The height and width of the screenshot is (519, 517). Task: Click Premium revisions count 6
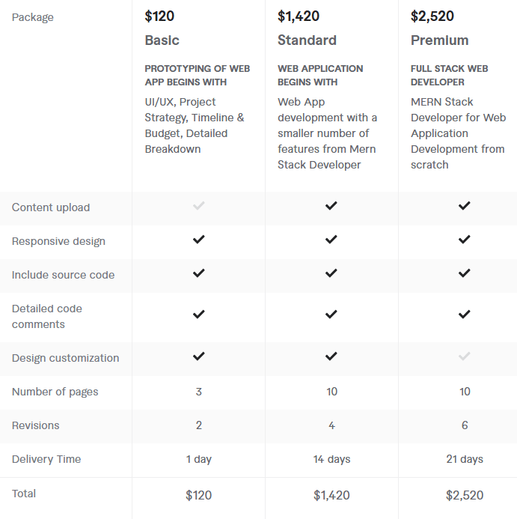coord(465,425)
